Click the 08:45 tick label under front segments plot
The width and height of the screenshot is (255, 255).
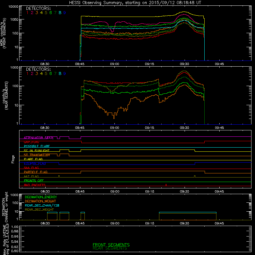(80, 64)
